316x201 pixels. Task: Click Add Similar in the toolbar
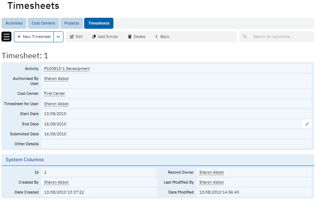105,37
